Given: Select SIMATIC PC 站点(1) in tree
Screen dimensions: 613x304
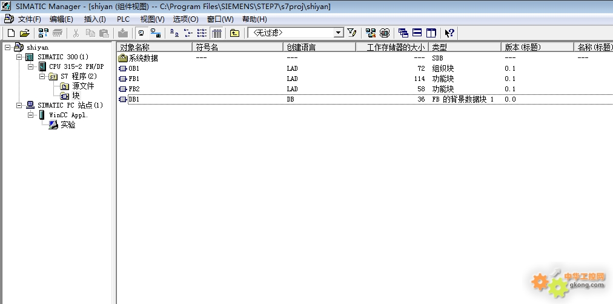Looking at the screenshot, I should (70, 105).
